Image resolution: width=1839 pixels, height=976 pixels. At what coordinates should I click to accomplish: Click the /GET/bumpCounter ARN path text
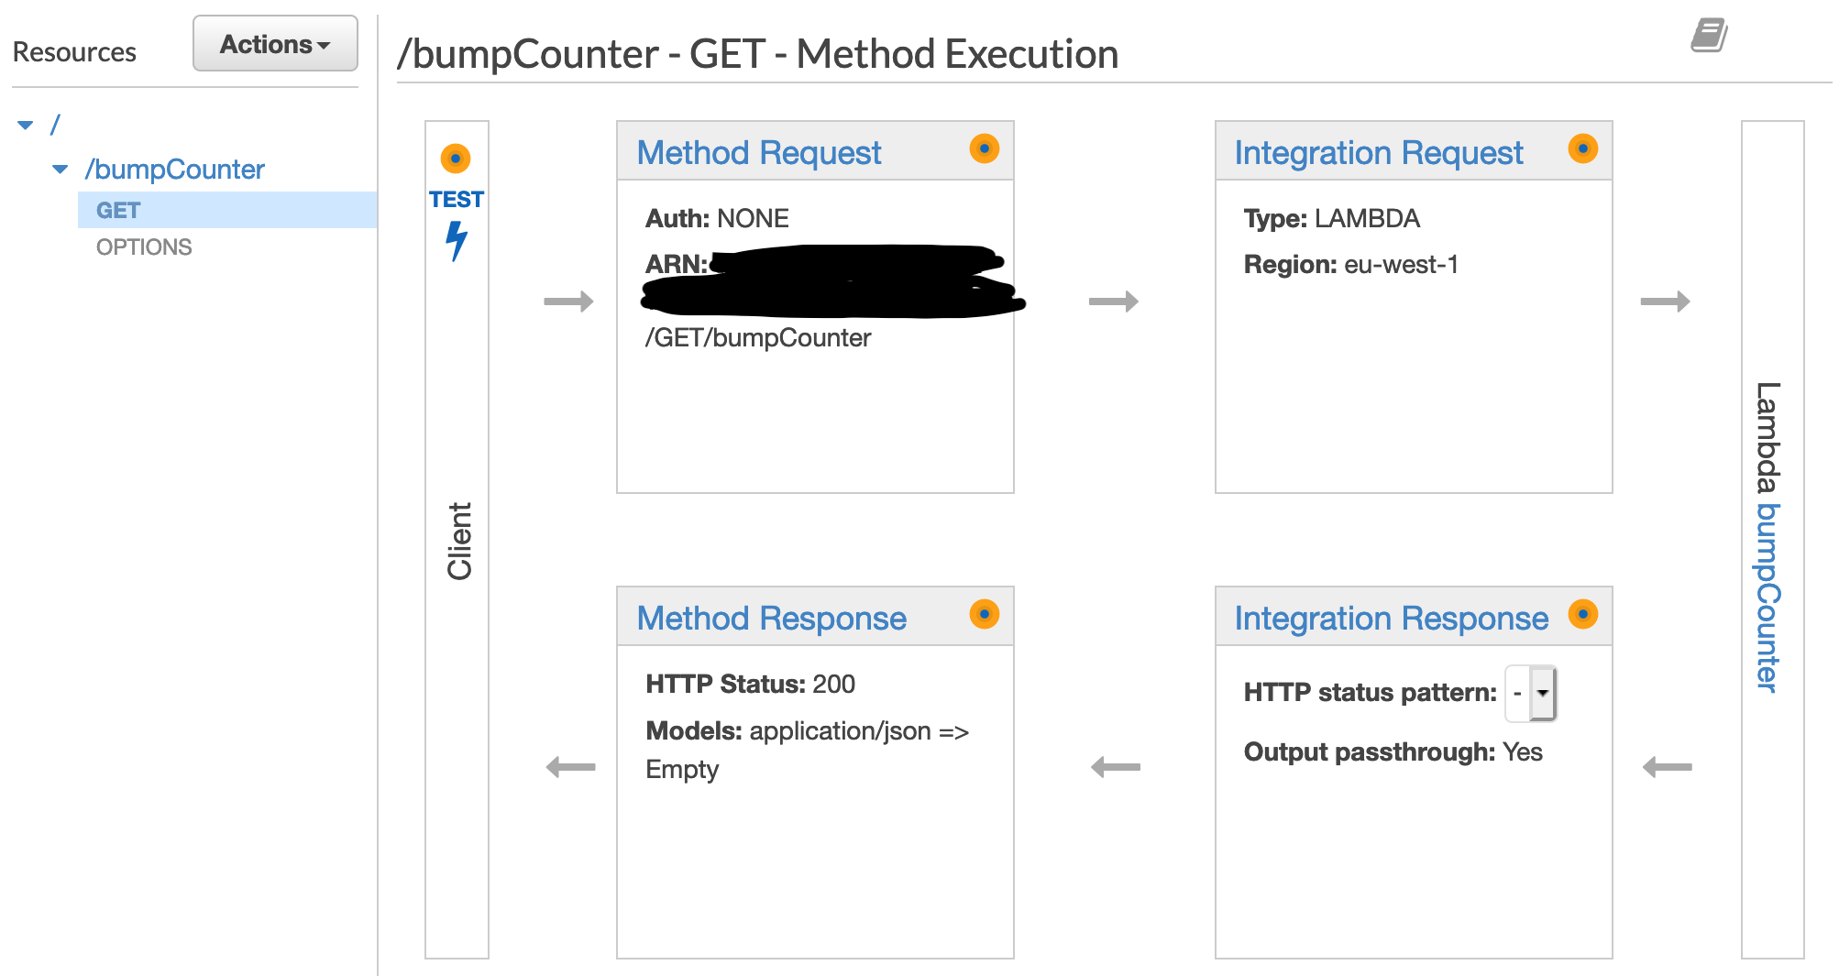[758, 338]
